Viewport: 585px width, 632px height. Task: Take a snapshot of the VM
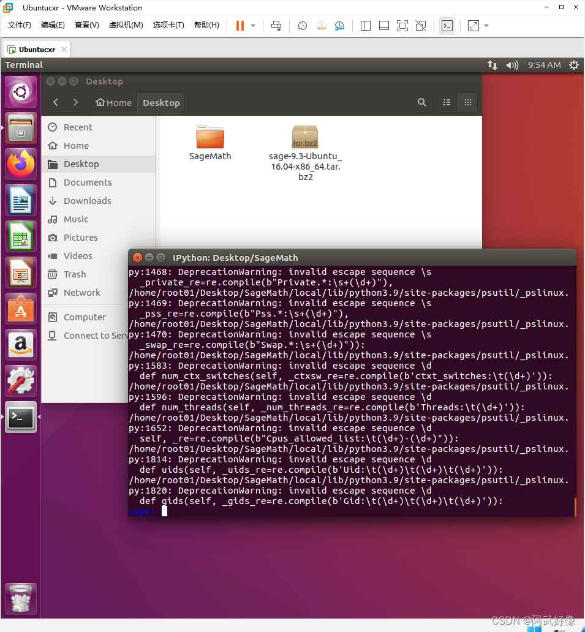coord(301,26)
